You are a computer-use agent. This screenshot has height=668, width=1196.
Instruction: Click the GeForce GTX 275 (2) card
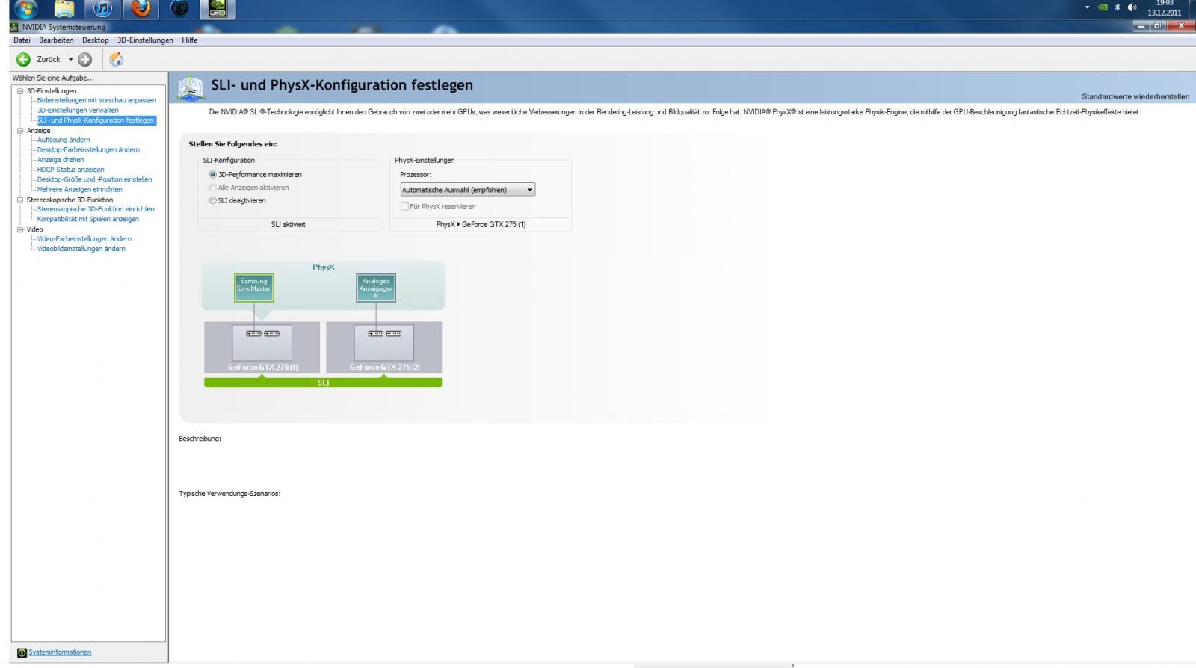(384, 347)
